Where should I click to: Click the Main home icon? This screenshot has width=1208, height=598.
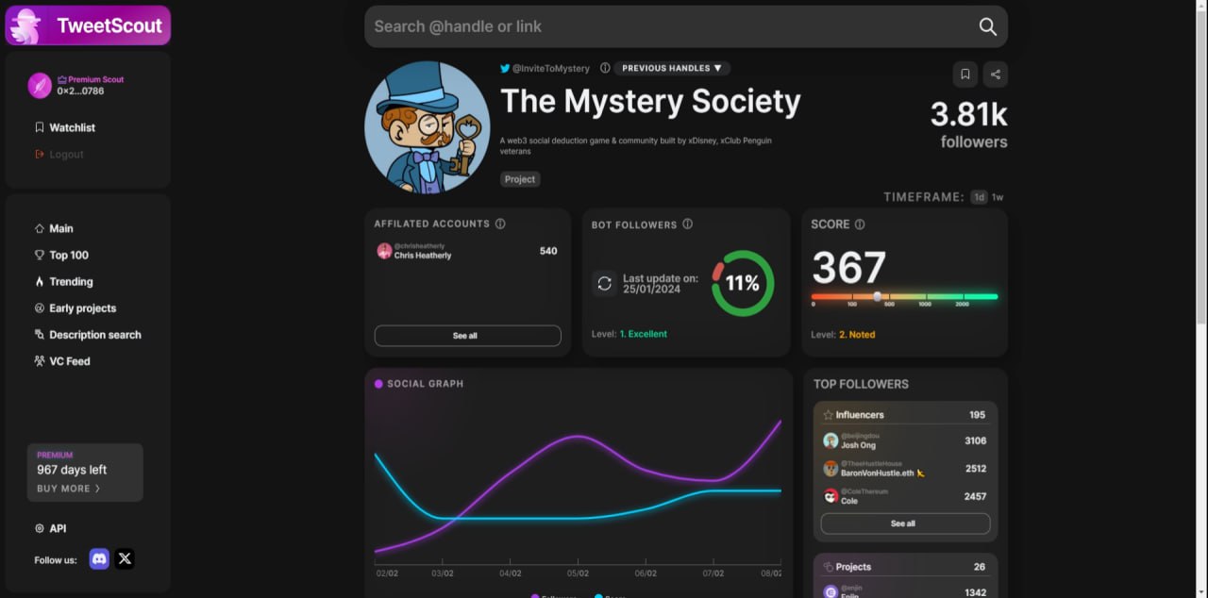(x=40, y=228)
